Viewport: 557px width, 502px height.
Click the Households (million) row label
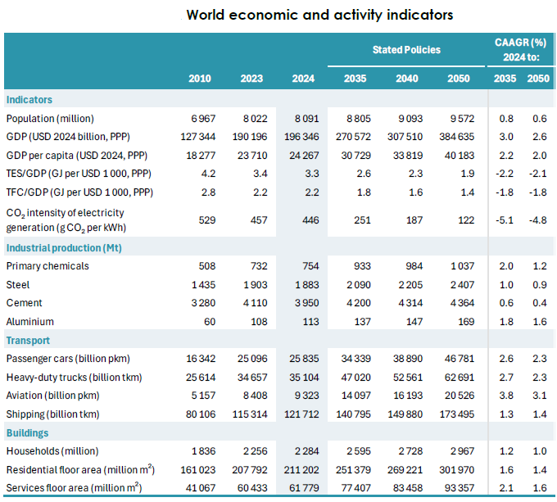52,451
